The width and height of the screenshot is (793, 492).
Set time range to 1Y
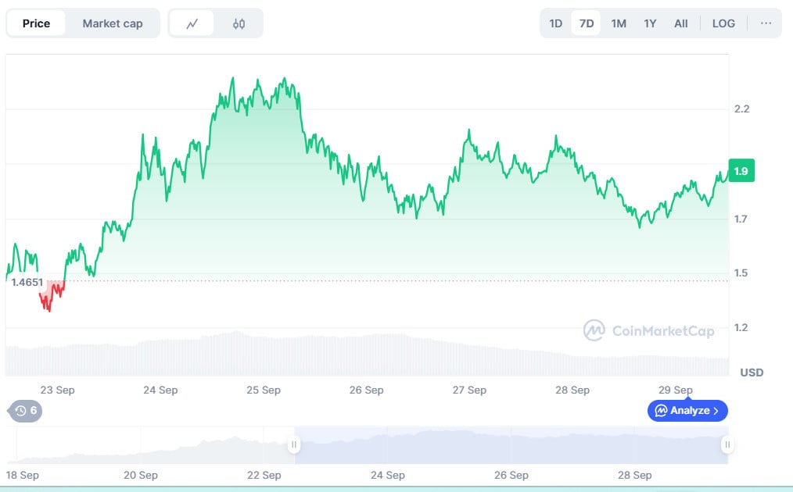tap(650, 23)
